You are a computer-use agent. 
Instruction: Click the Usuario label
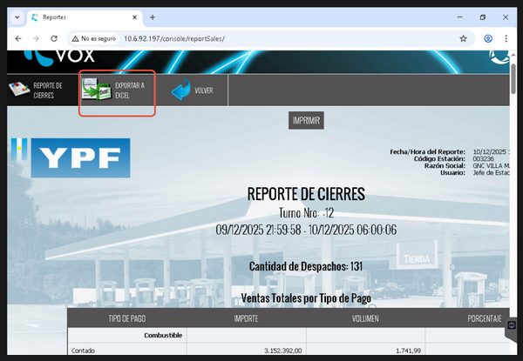[x=452, y=173]
